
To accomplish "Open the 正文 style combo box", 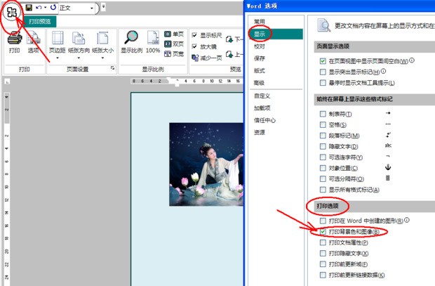I will [x=77, y=8].
